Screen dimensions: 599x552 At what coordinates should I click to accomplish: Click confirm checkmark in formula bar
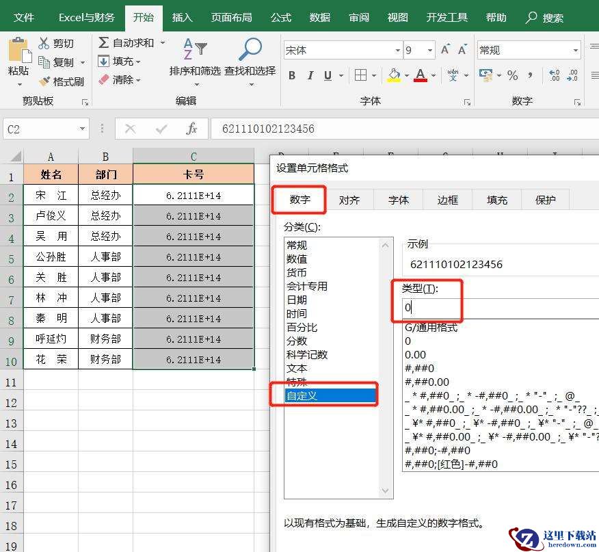[x=161, y=129]
